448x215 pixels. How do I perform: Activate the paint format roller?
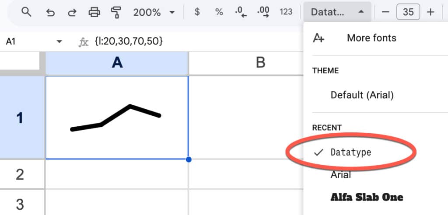point(115,12)
